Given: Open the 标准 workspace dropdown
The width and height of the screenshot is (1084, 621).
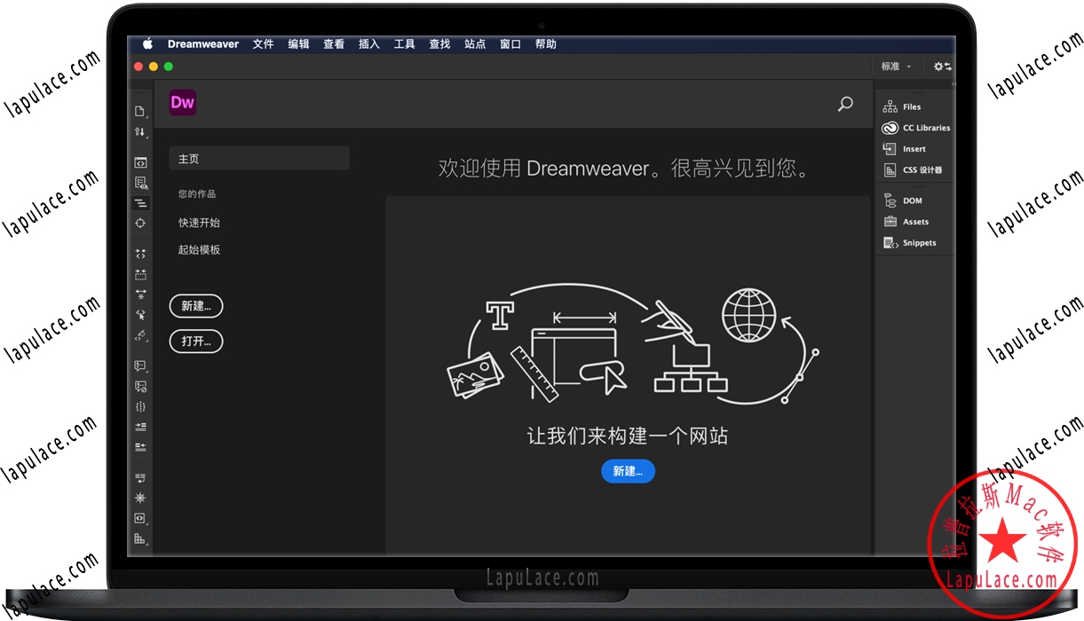Looking at the screenshot, I should pos(895,67).
